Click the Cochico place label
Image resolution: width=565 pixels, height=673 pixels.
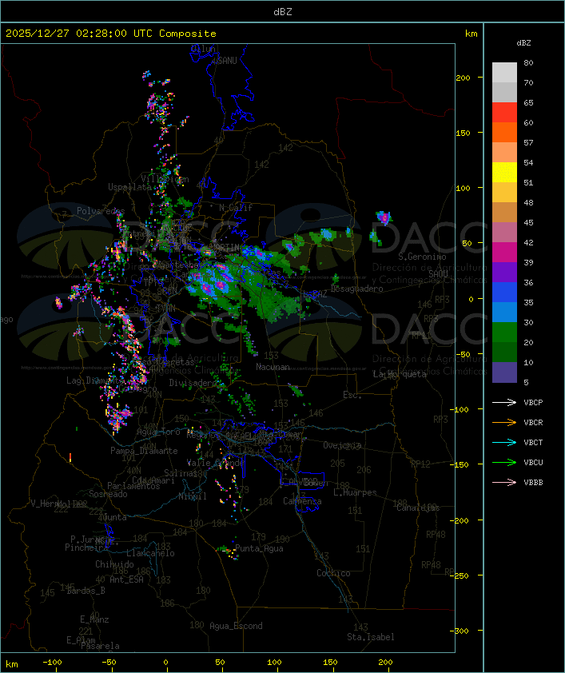pyautogui.click(x=333, y=573)
